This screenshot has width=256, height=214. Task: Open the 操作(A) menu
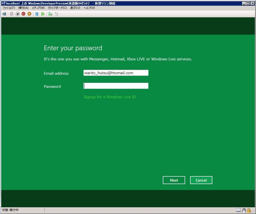coord(23,8)
